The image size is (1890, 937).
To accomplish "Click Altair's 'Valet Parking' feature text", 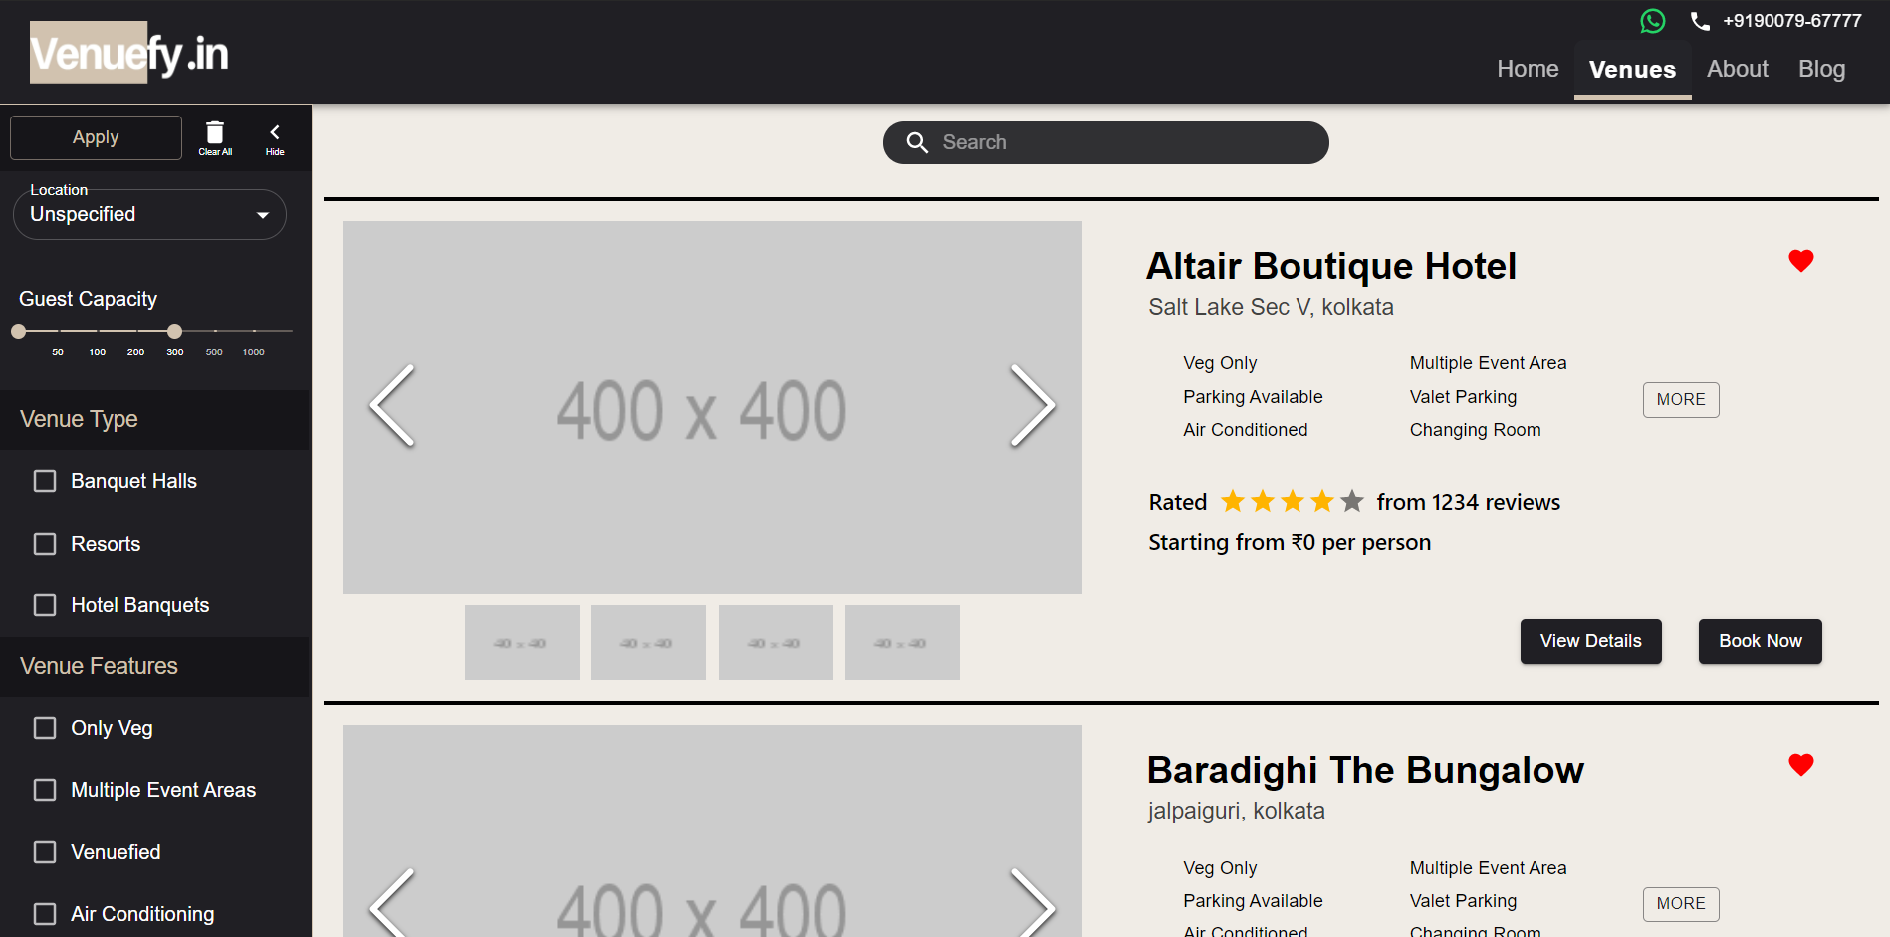I will 1463,397.
